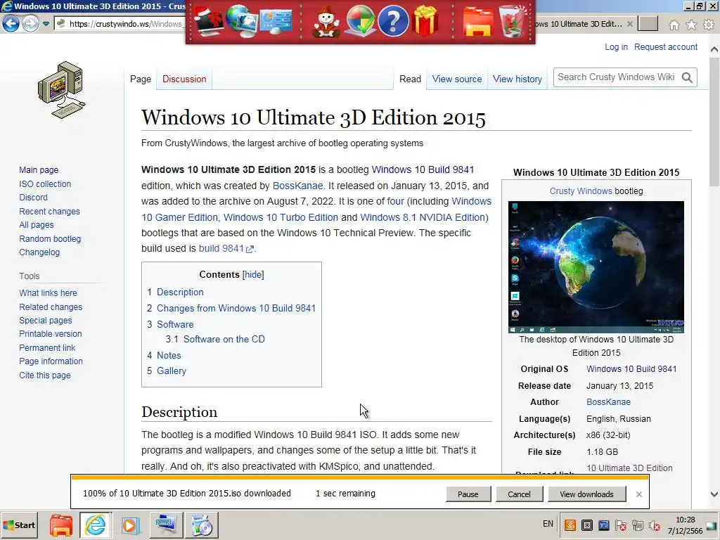This screenshot has height=540, width=720.
Task: Open the Network globe icon in the dock
Action: coord(241,22)
